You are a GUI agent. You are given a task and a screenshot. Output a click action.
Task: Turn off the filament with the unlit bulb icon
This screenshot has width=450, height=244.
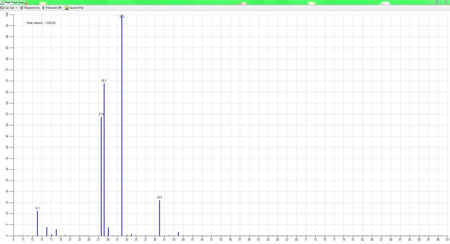43,8
